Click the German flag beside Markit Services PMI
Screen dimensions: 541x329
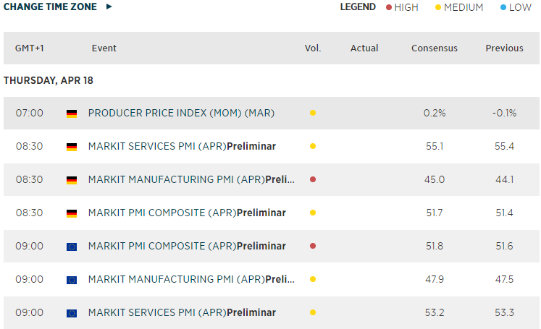point(72,147)
